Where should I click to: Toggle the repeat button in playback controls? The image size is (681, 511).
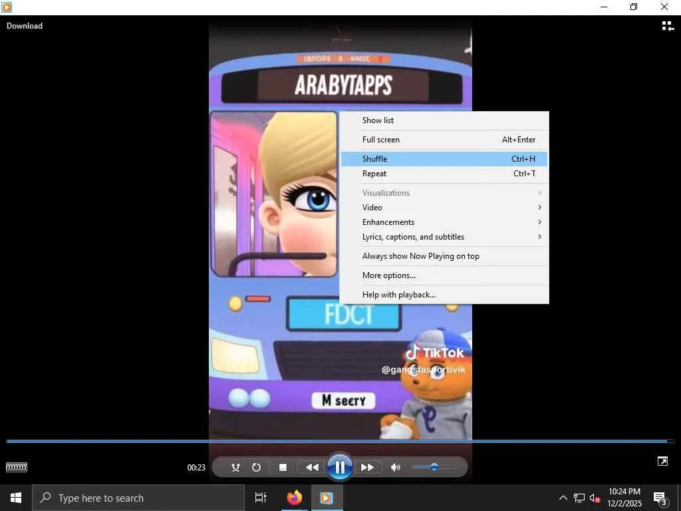(x=256, y=468)
